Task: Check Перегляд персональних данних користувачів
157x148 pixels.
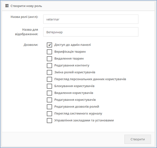Action: [x=49, y=79]
